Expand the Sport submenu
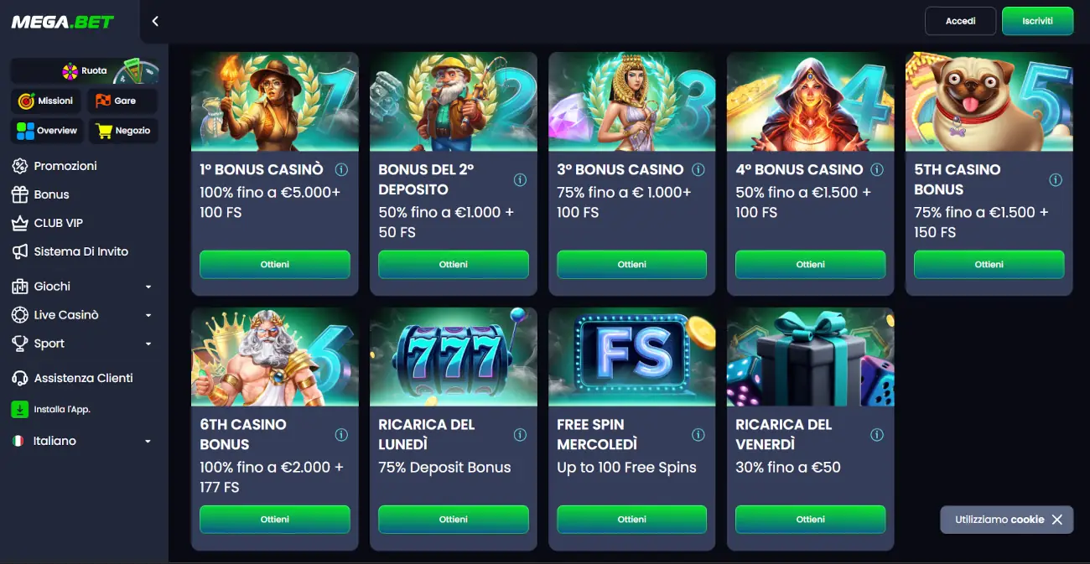1090x564 pixels. [84, 344]
